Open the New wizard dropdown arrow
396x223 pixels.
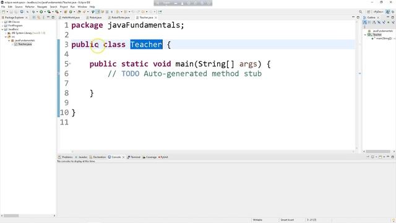(x=7, y=12)
